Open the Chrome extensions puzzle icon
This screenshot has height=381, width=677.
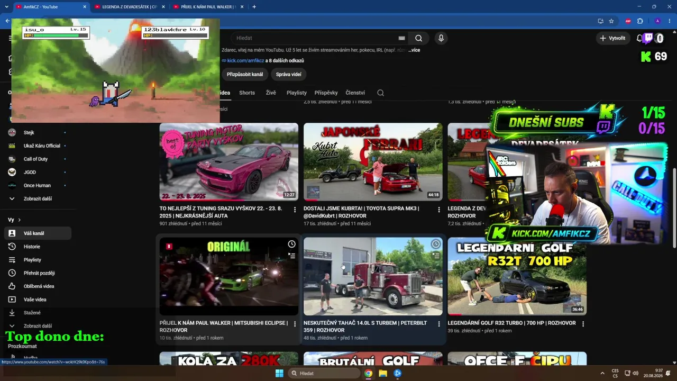click(x=640, y=21)
